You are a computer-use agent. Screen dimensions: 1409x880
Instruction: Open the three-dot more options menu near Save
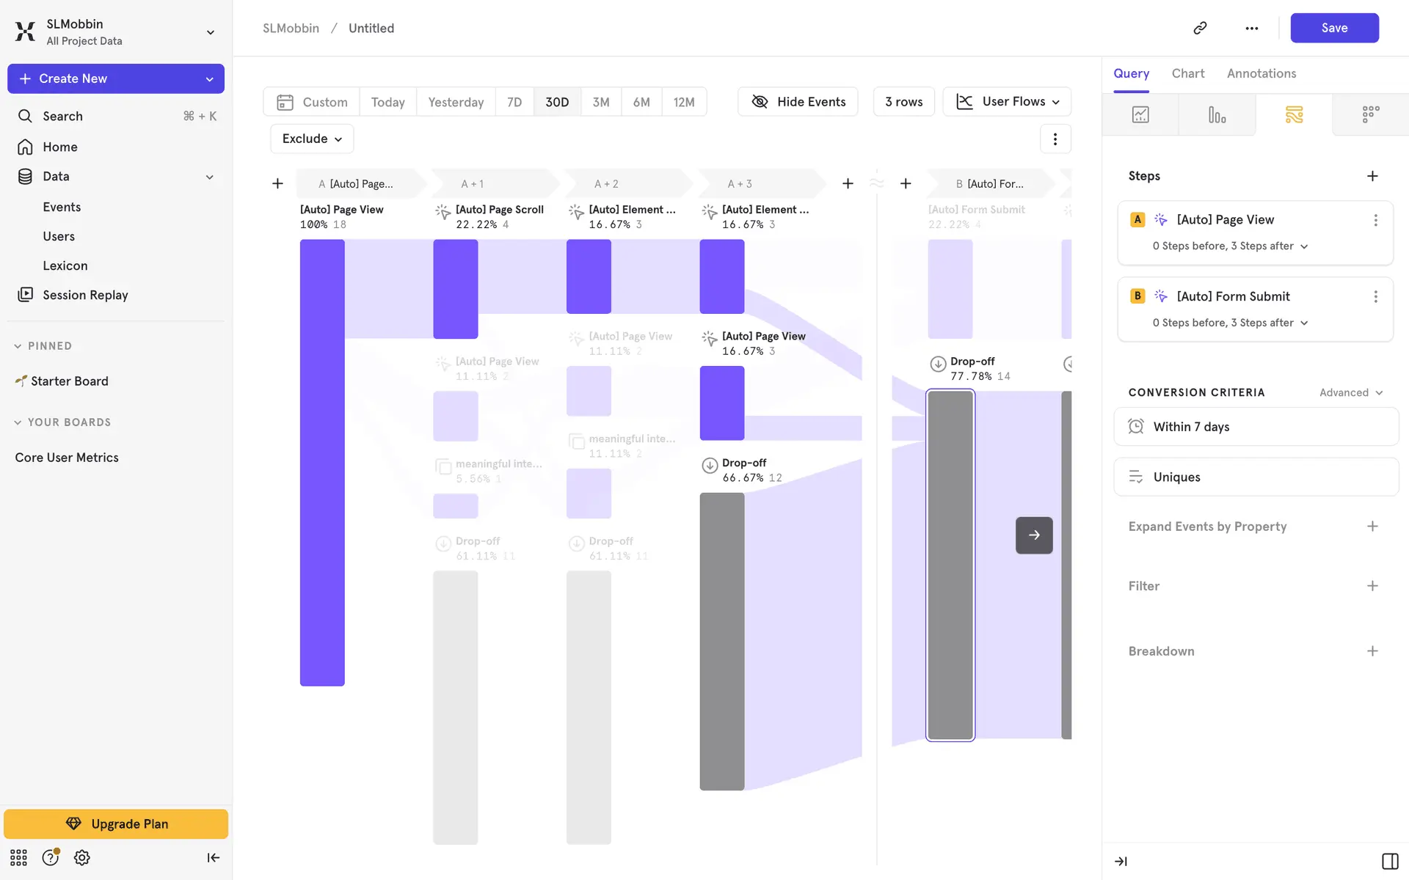point(1252,28)
